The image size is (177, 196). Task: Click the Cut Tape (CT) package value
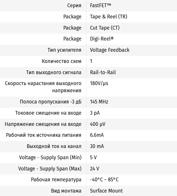(x=105, y=28)
